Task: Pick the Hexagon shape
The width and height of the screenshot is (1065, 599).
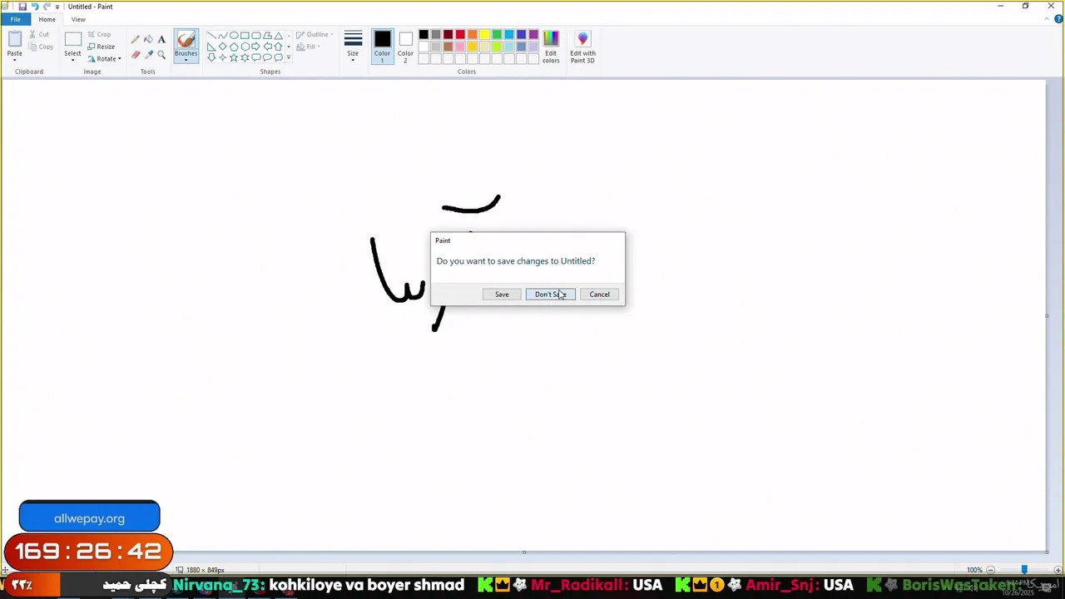Action: (x=245, y=47)
